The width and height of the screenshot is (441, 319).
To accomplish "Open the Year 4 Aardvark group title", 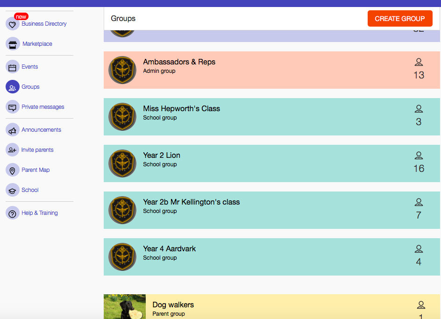I will [x=169, y=248].
